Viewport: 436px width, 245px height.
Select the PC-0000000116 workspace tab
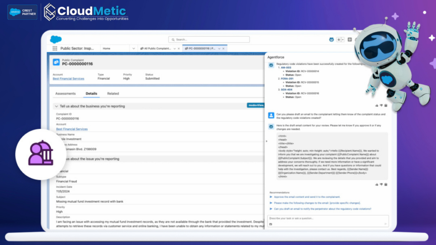[202, 48]
